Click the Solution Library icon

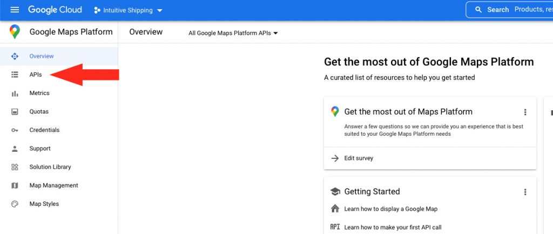click(15, 167)
